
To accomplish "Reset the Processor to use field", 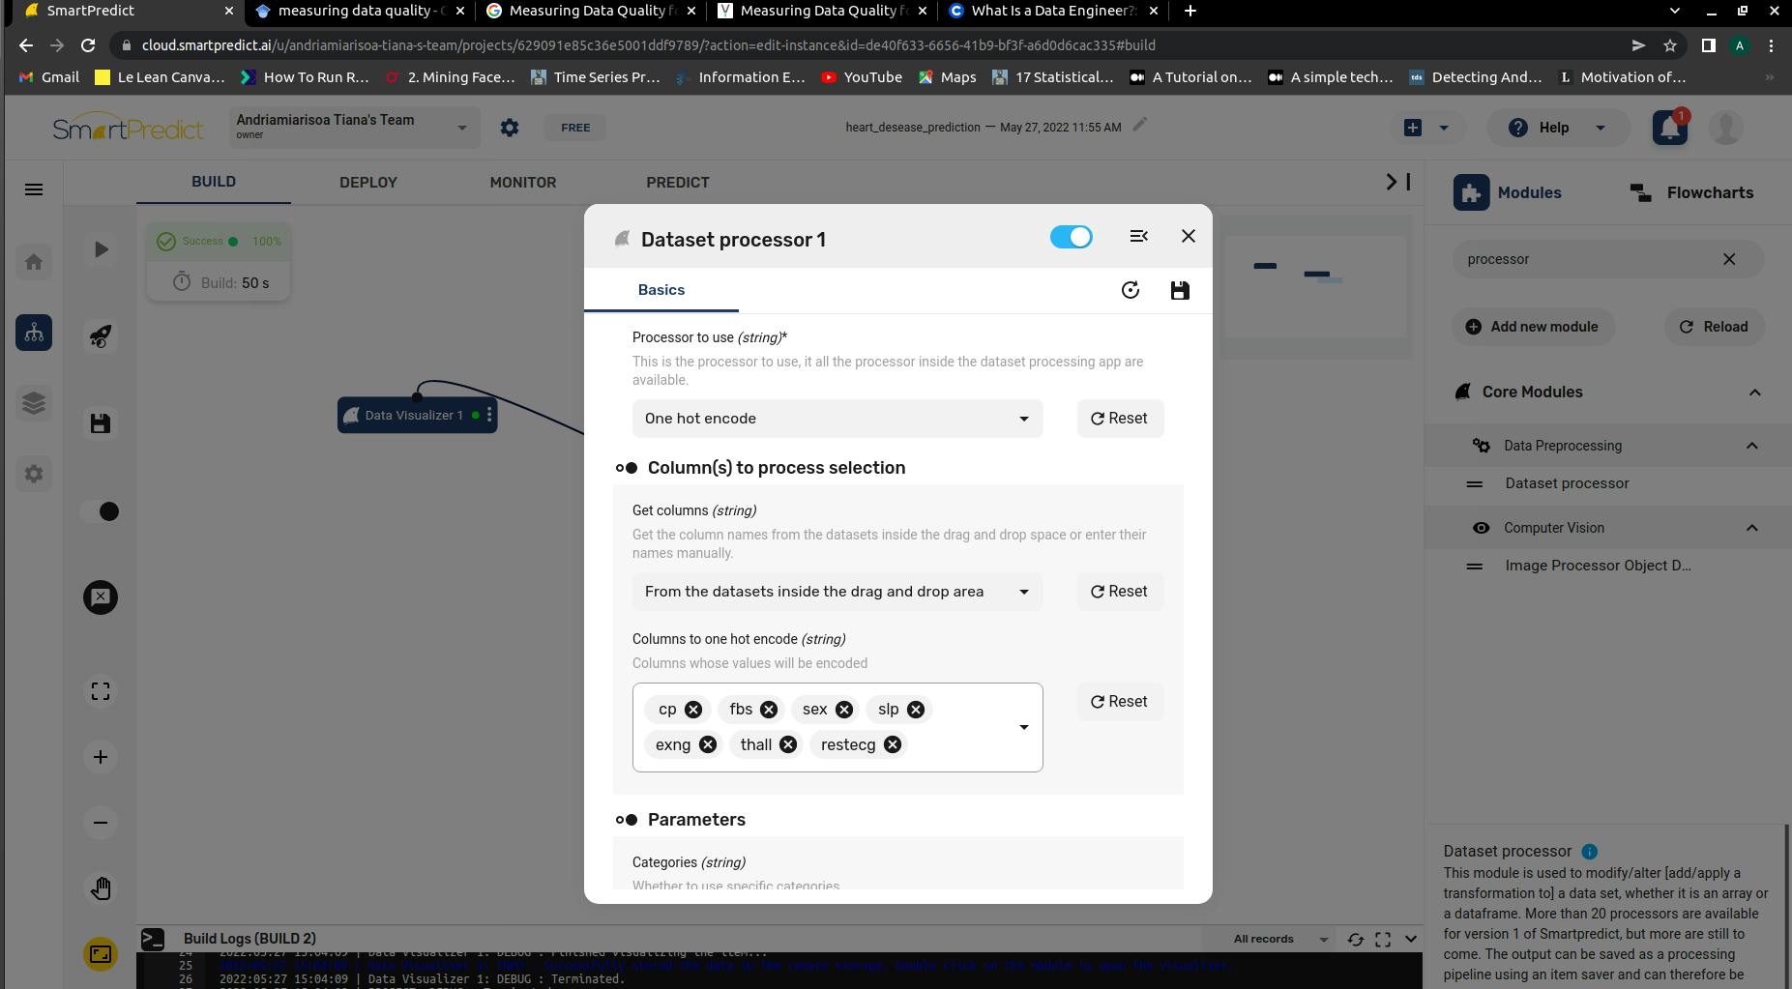I will (1120, 419).
